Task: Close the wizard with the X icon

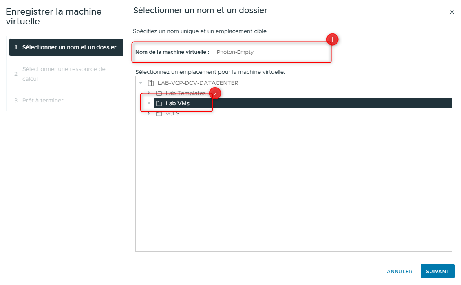Action: [x=452, y=12]
